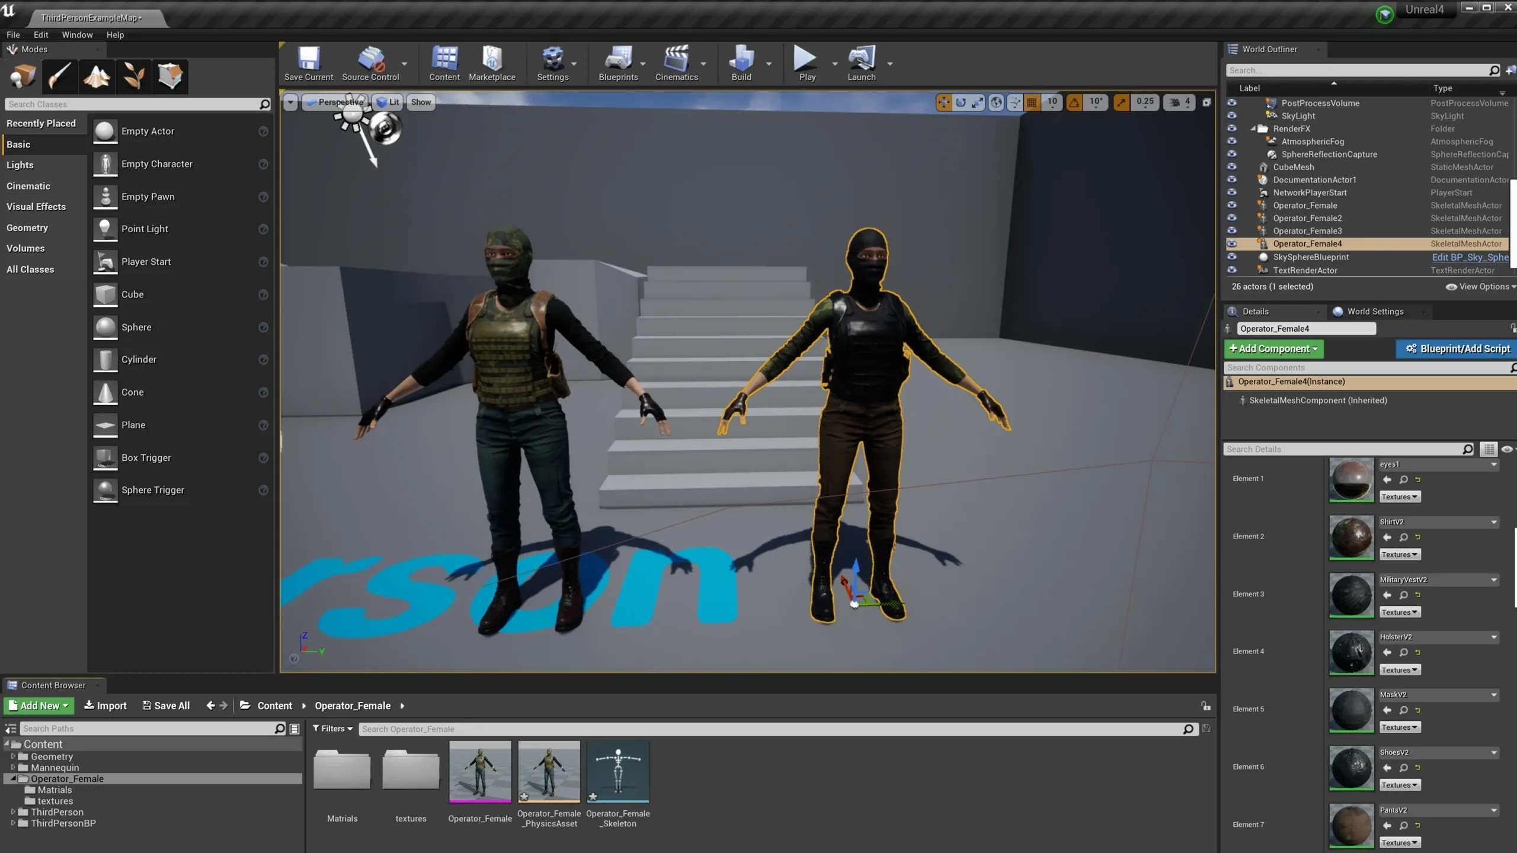This screenshot has width=1517, height=853.
Task: Open the Play options dropdown arrow
Action: pos(834,63)
